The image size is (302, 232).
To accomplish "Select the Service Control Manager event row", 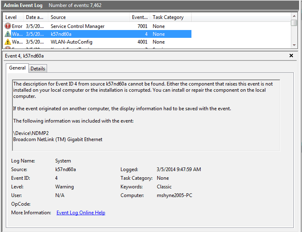I will click(x=97, y=26).
